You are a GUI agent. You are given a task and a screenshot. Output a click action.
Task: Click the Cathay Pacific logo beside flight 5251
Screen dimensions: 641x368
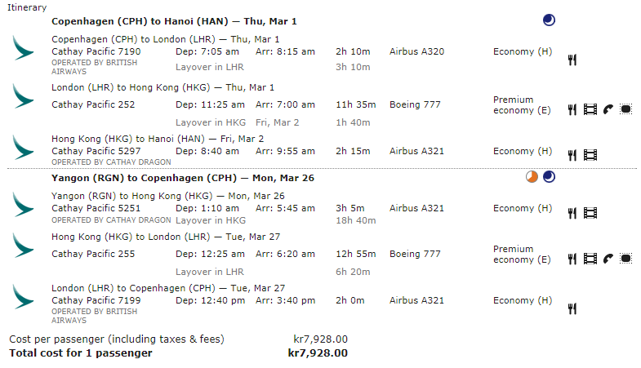[24, 204]
